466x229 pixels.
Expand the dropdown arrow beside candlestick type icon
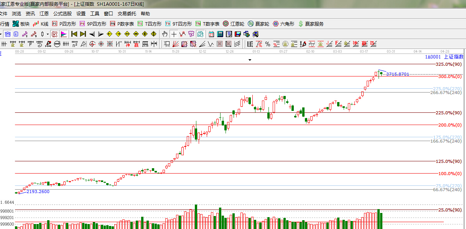(x=48, y=34)
